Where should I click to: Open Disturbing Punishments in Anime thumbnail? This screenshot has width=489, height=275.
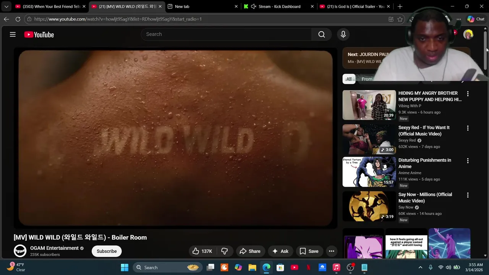pyautogui.click(x=369, y=172)
